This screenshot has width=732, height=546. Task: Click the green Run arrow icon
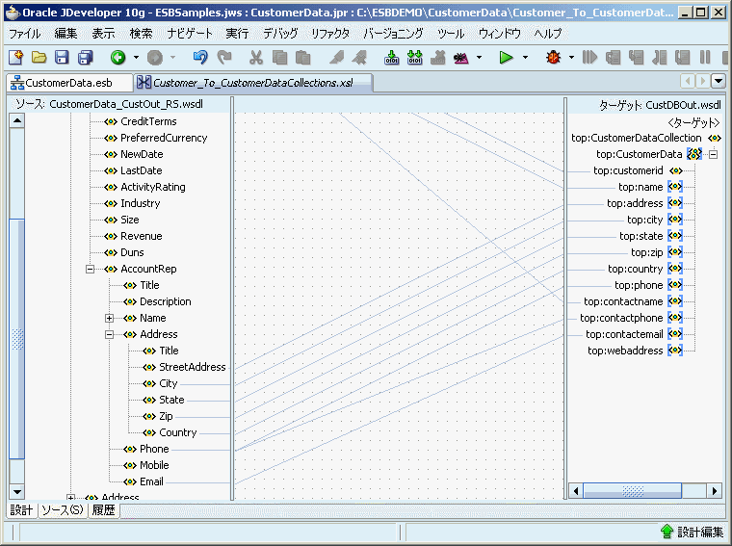(506, 58)
